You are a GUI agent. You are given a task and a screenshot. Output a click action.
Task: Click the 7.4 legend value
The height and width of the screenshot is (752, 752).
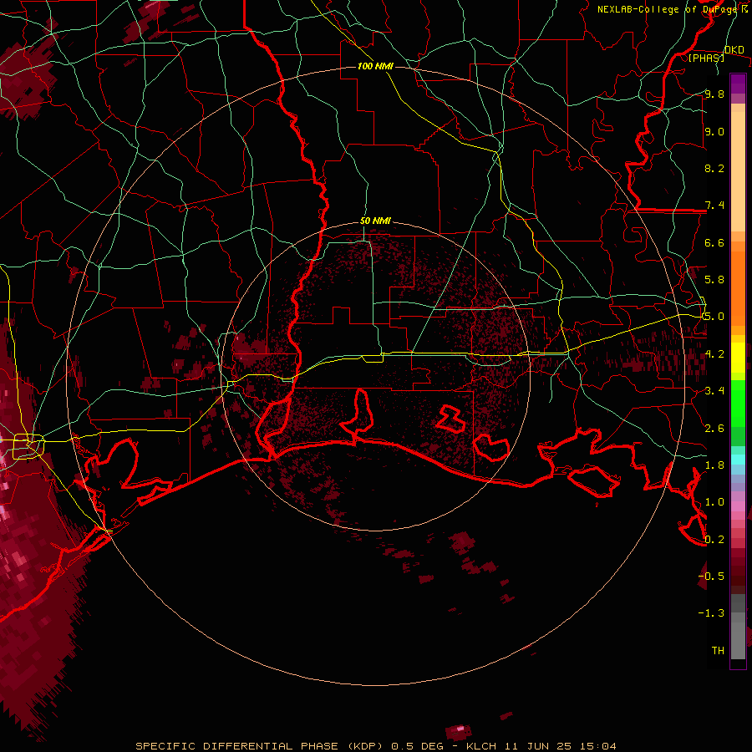[714, 206]
